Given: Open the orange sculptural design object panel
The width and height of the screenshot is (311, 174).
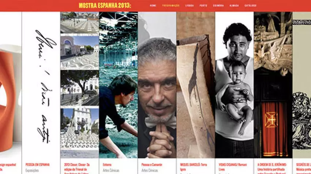Looking at the screenshot, I should pyautogui.click(x=11, y=85).
